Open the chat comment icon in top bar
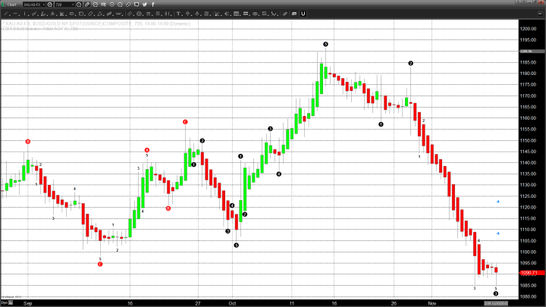Screen dimensions: 546x307 click(x=136, y=5)
